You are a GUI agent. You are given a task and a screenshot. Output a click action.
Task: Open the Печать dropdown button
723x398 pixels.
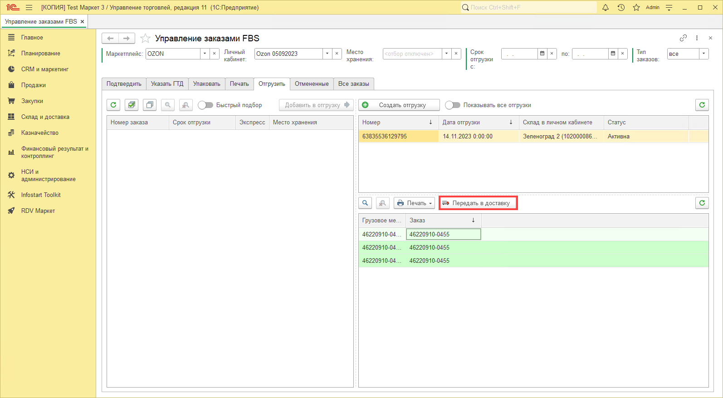414,203
